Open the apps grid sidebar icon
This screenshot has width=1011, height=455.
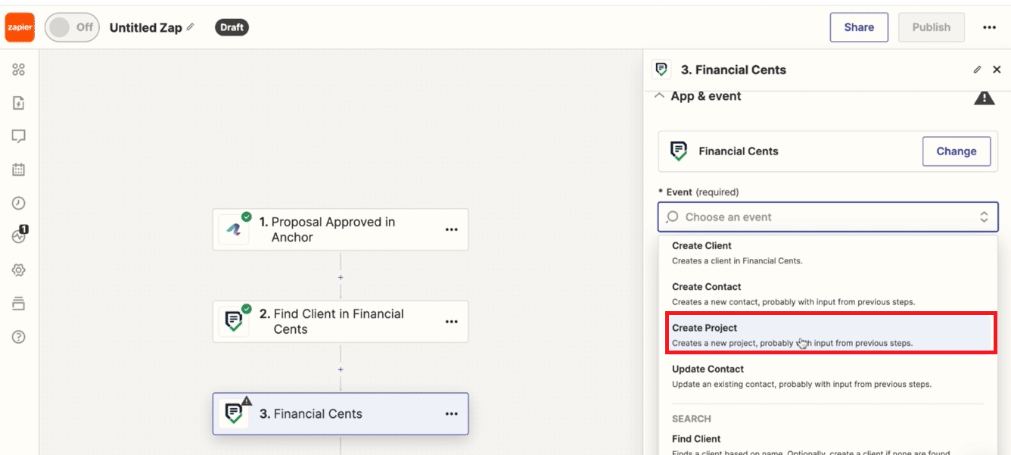(19, 70)
